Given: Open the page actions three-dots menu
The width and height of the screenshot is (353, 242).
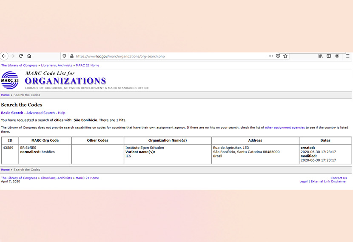Looking at the screenshot, I should click(x=270, y=56).
